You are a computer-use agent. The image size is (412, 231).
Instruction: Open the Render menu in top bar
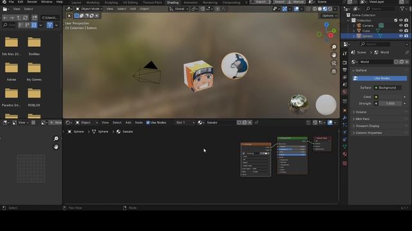click(x=32, y=2)
